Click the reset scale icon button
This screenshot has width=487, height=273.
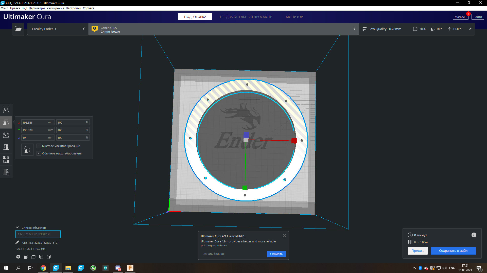tap(27, 150)
